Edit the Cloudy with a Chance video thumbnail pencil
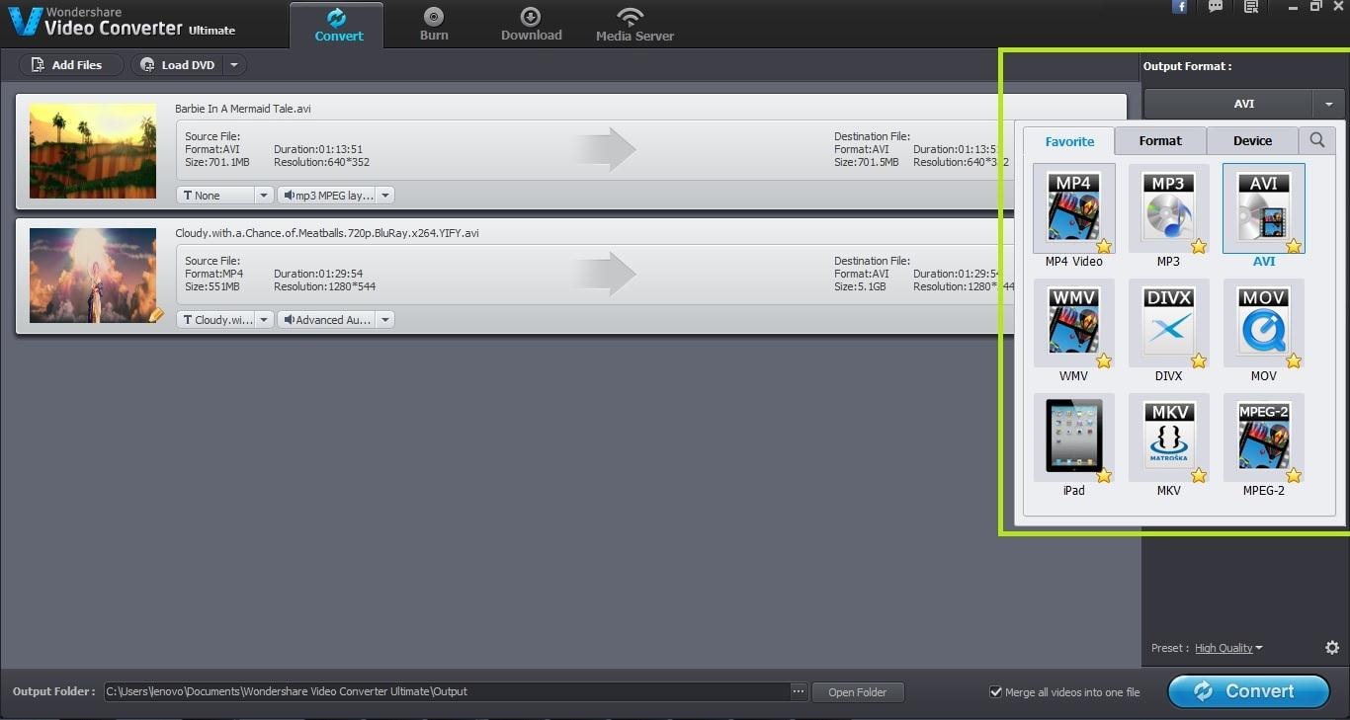 [x=155, y=315]
